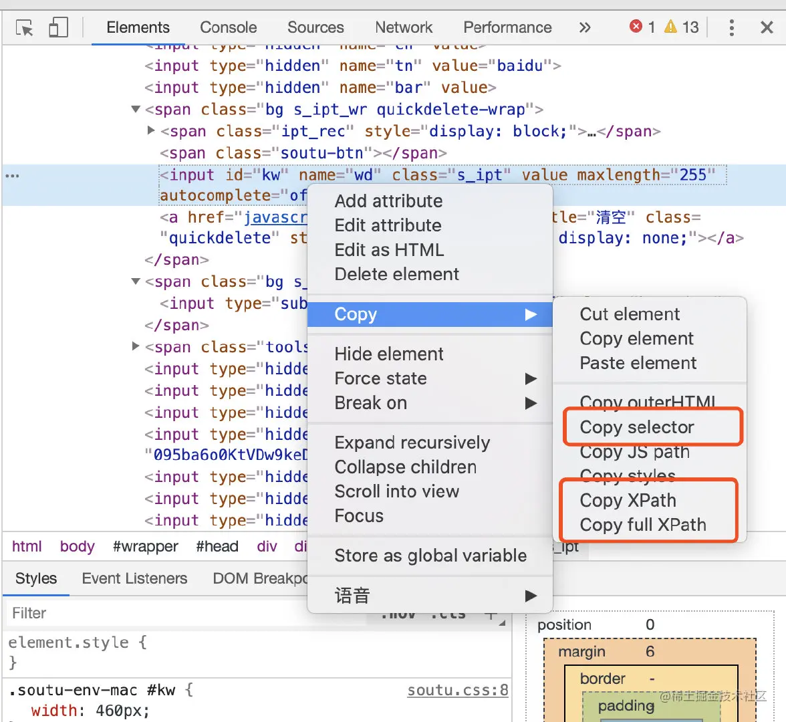Viewport: 786px width, 722px height.
Task: Expand the span ipt_rec node
Action: 151,130
